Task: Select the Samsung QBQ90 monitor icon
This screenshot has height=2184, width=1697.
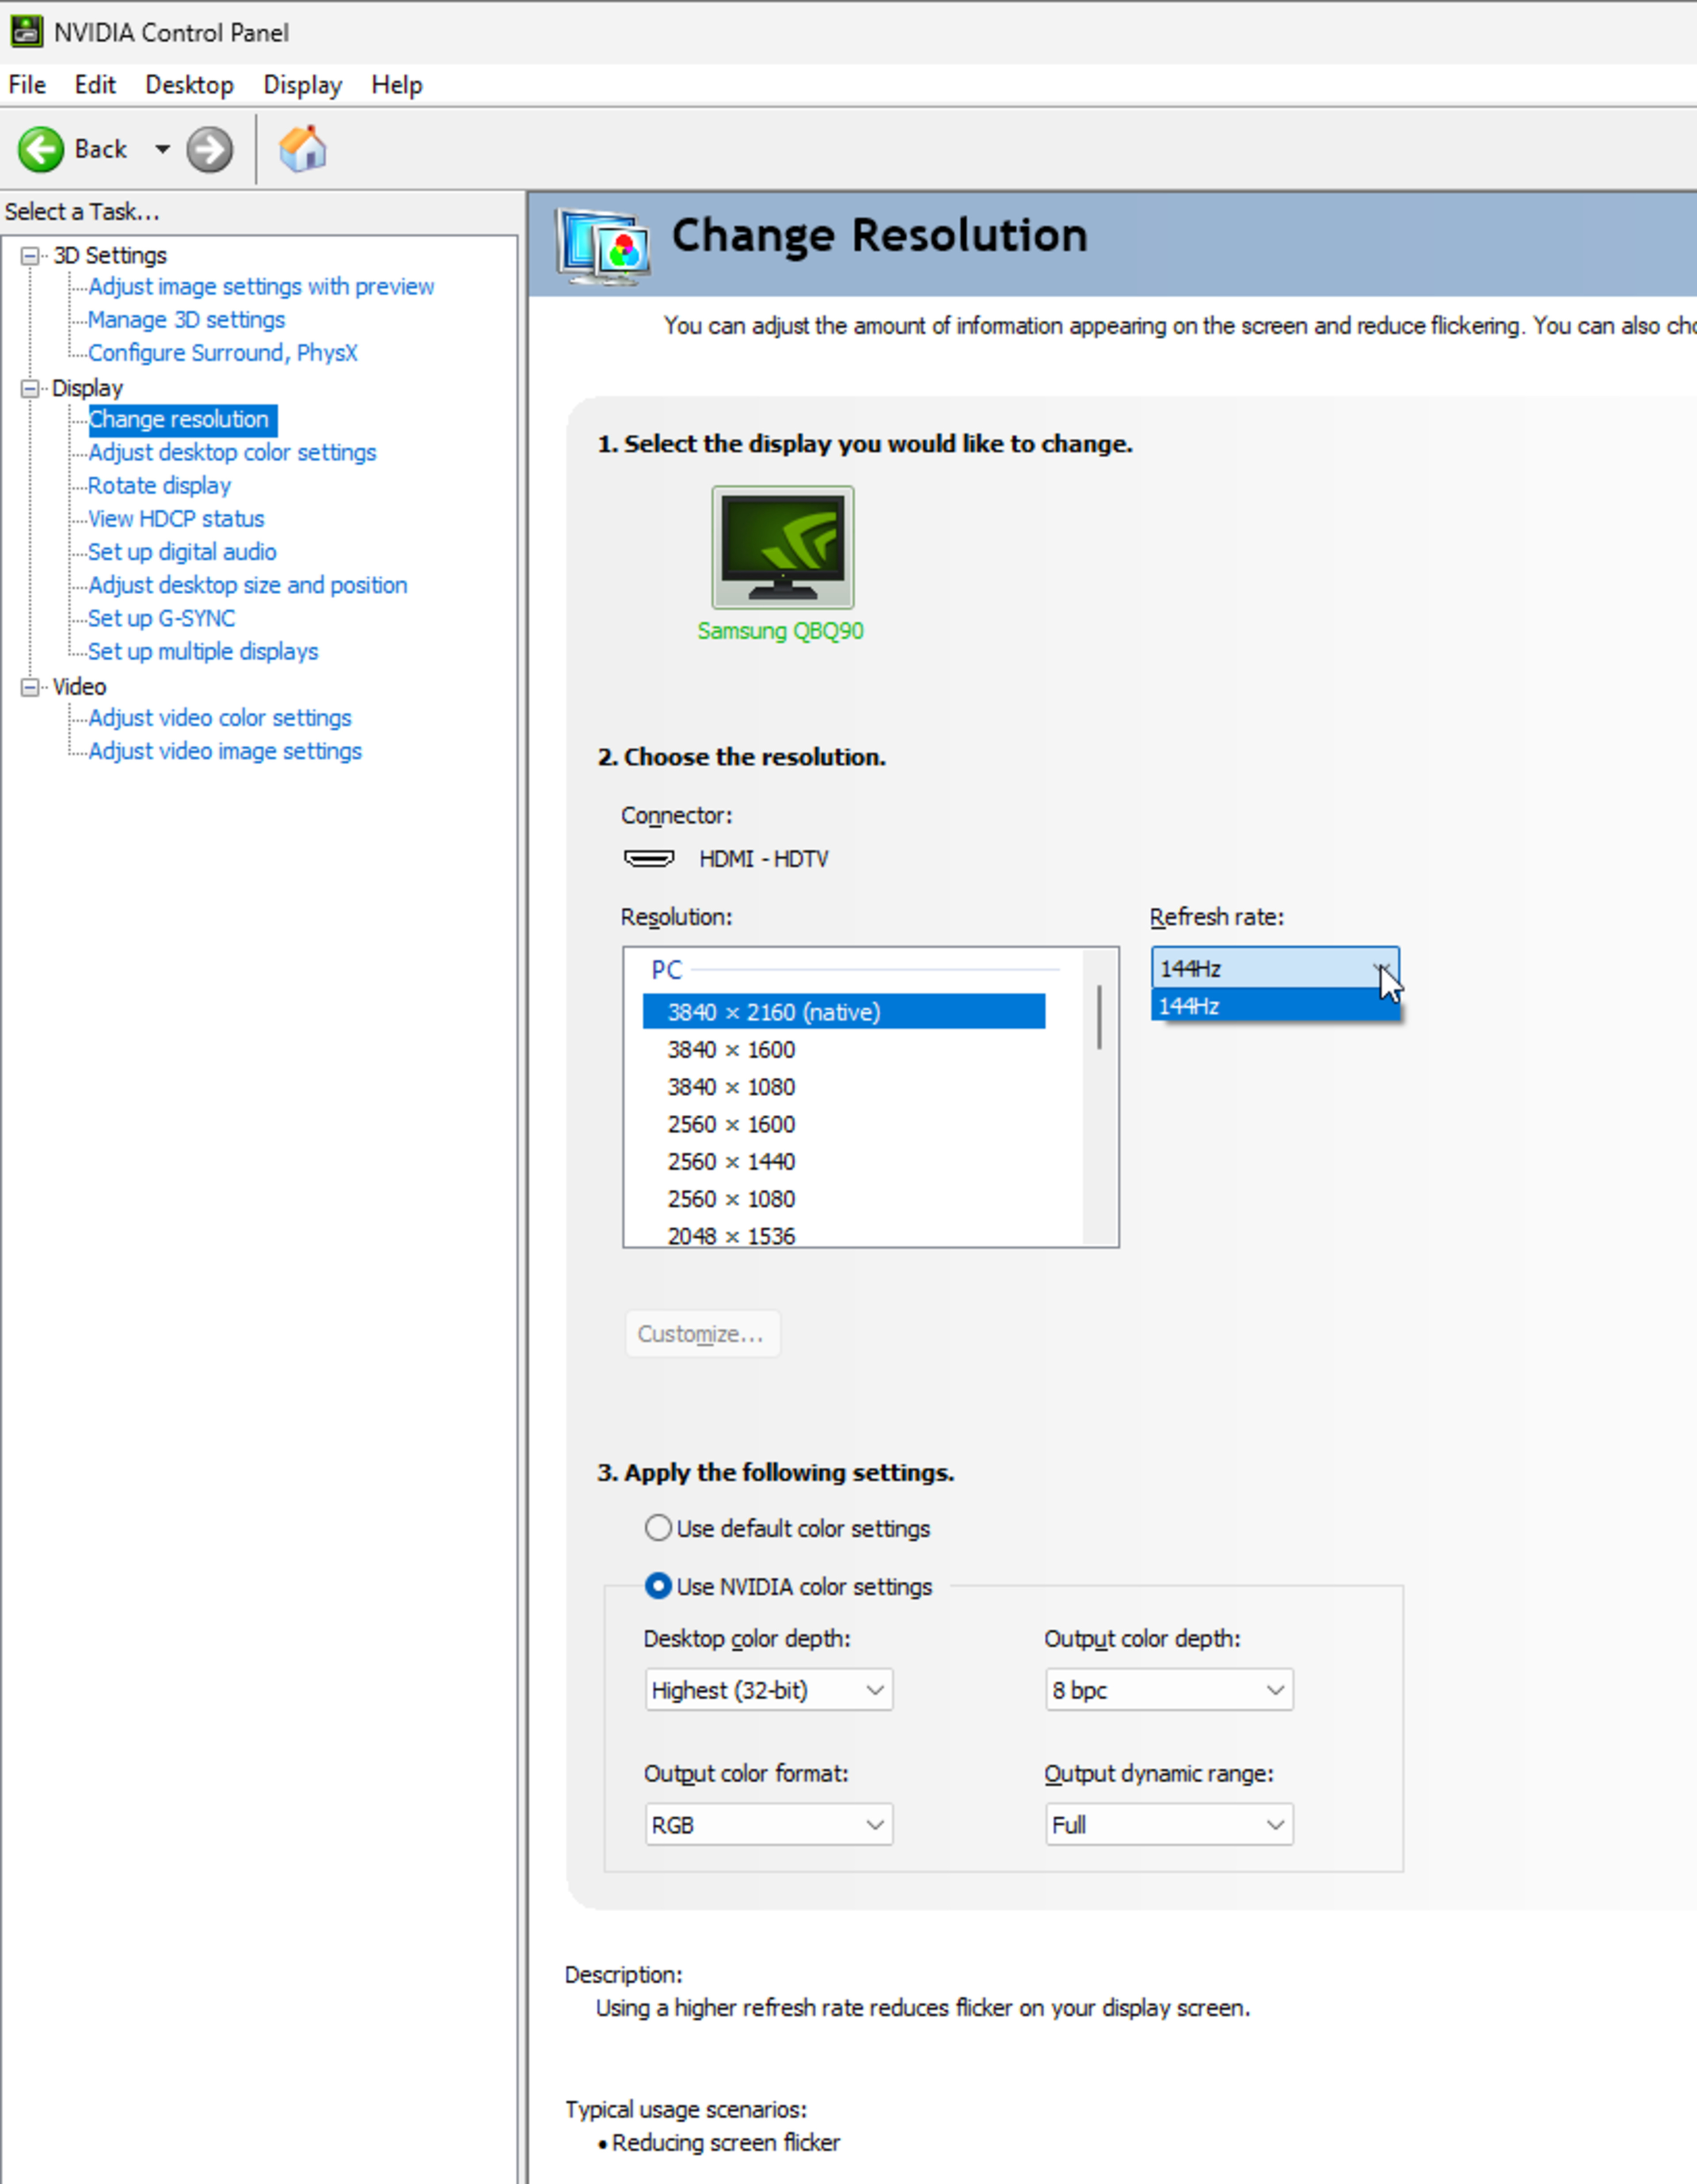Action: (x=782, y=547)
